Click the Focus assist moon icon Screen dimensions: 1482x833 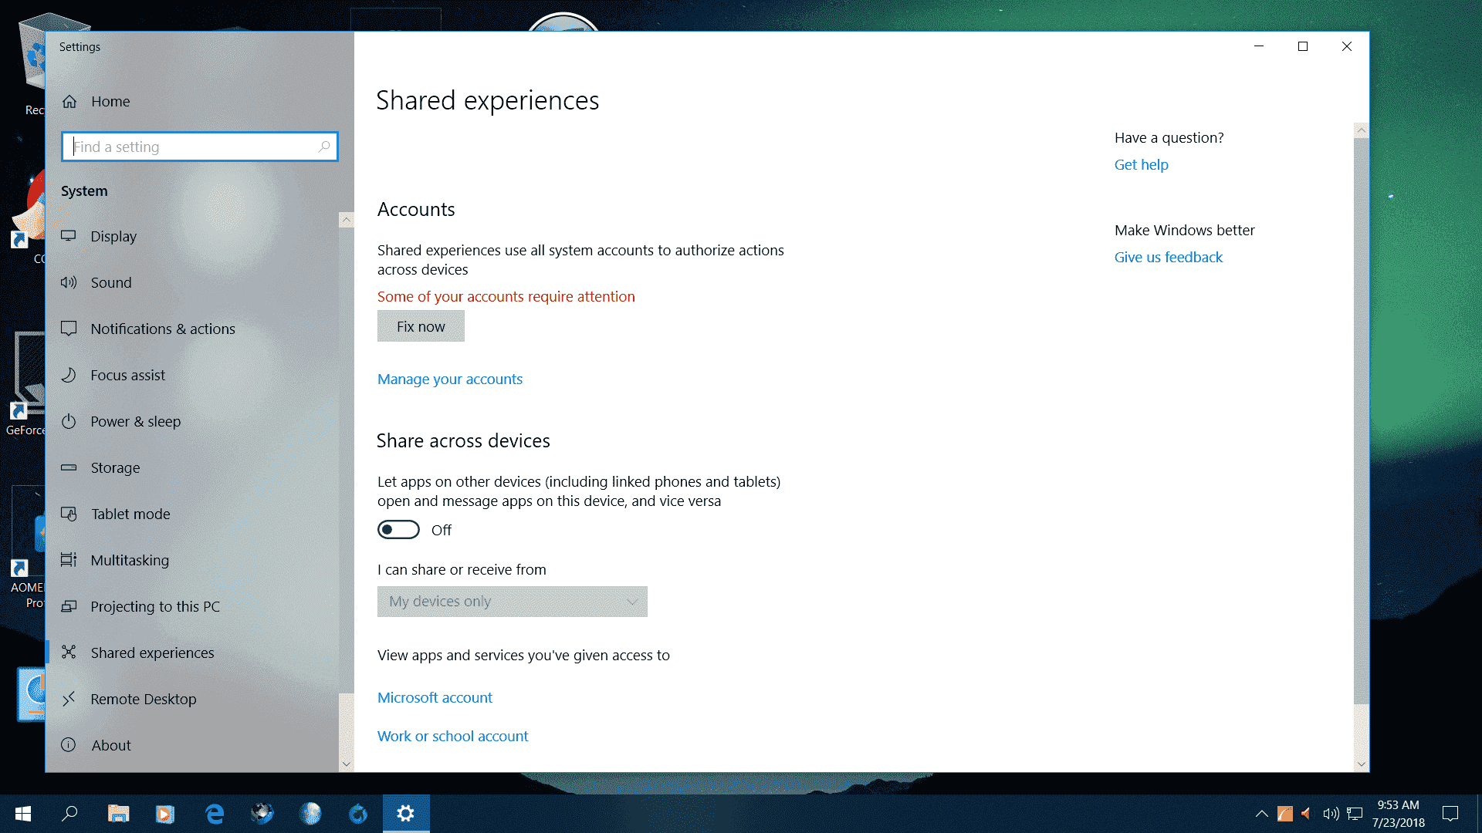69,375
